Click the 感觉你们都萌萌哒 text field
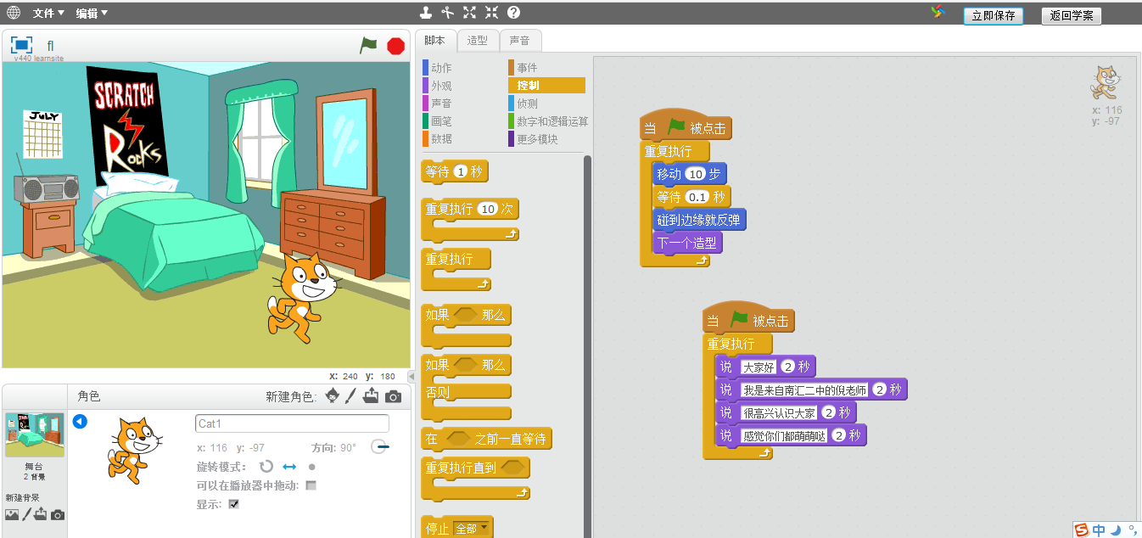The width and height of the screenshot is (1142, 538). pos(784,436)
